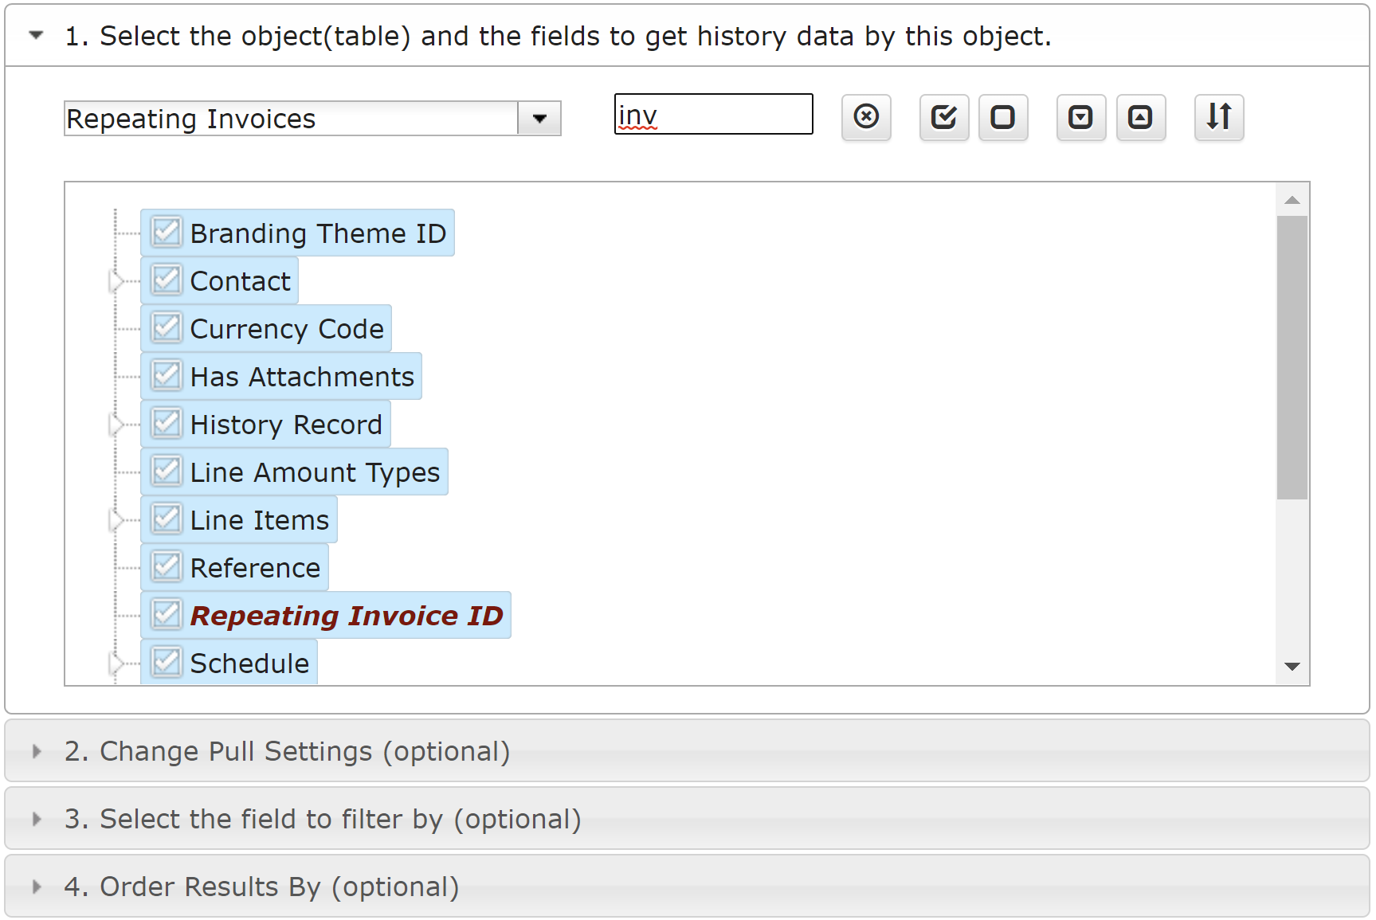Expand the Line Items tree node
The height and width of the screenshot is (920, 1376).
116,520
